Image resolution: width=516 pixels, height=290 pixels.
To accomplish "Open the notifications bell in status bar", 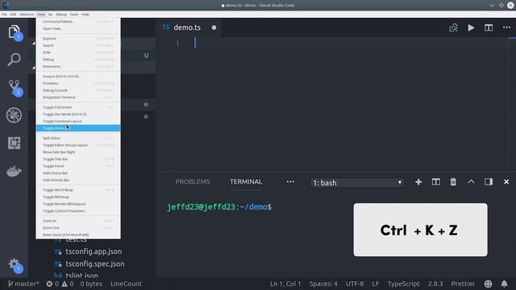I will [x=504, y=284].
